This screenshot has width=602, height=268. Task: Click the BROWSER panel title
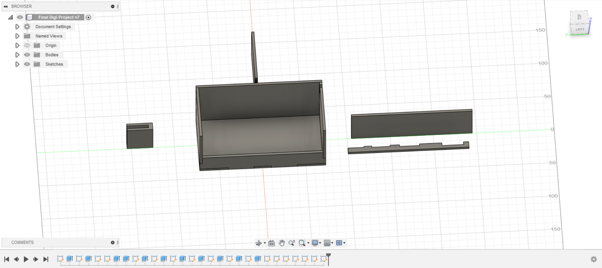coord(21,6)
